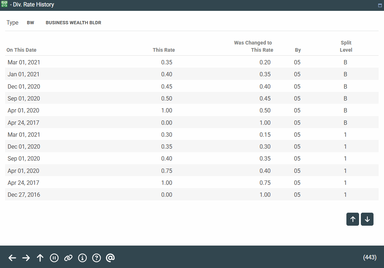Click the forward arrow icon
Viewport: 384px width, 268px height.
[x=26, y=258]
